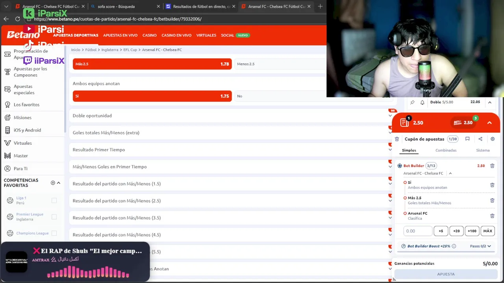Select 'Más 2.5' odds 1.78
Viewport: 504px width, 283px height.
152,64
